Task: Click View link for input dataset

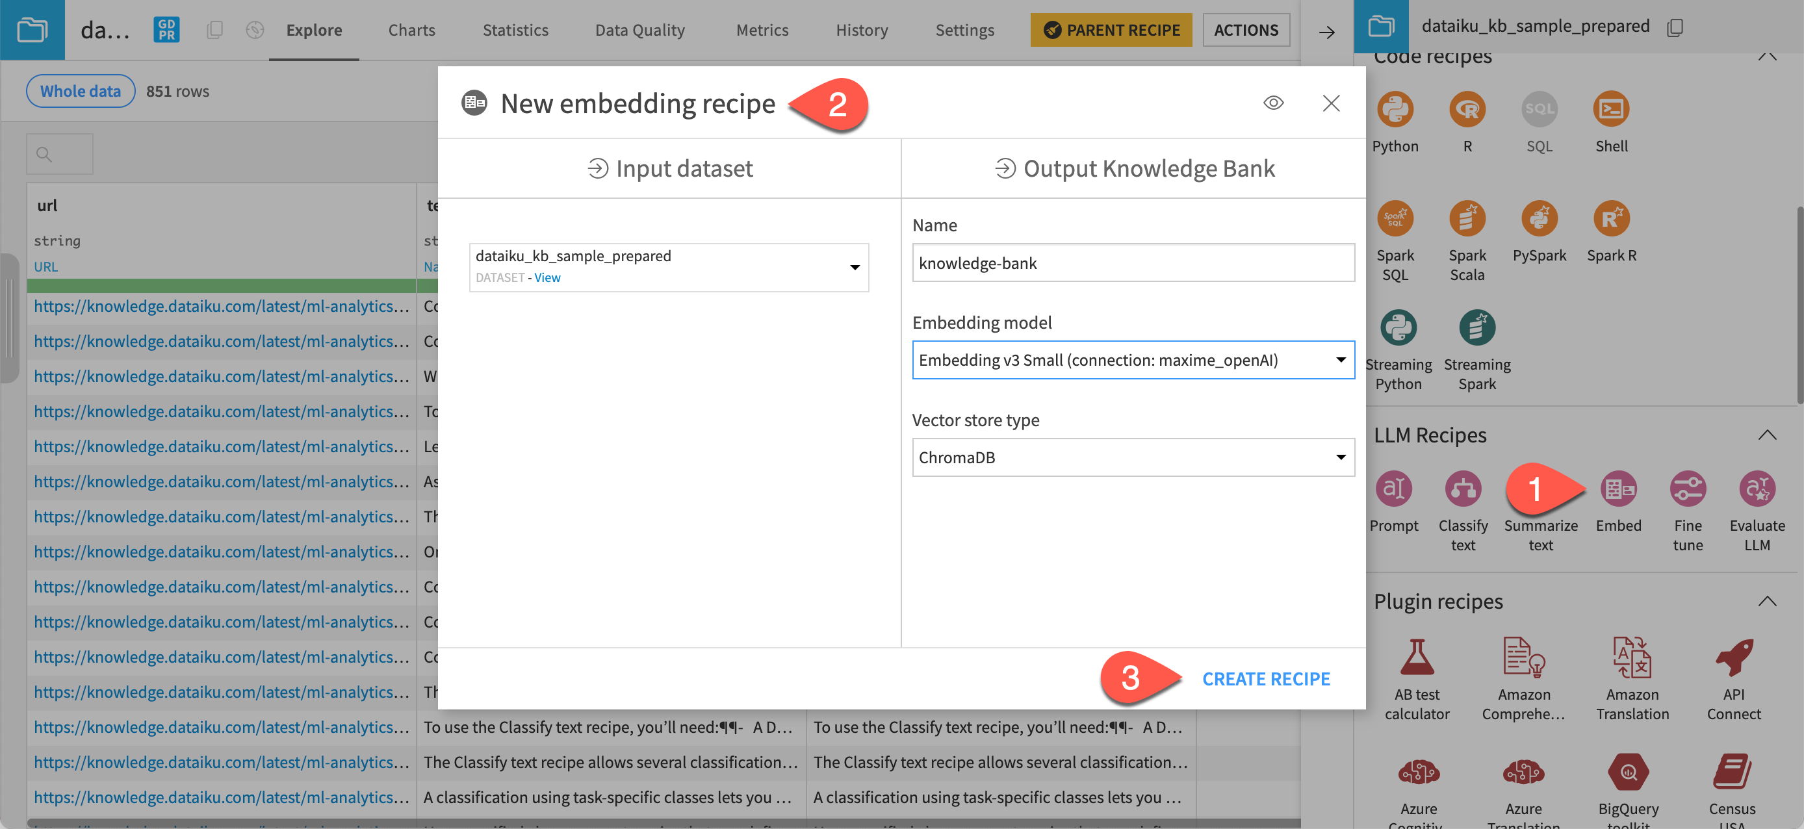Action: click(547, 276)
